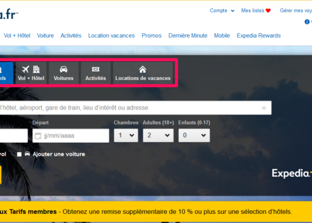Open the Enfants (0-17) dropdown
Viewport: 312px width, 223px height.
(194, 136)
